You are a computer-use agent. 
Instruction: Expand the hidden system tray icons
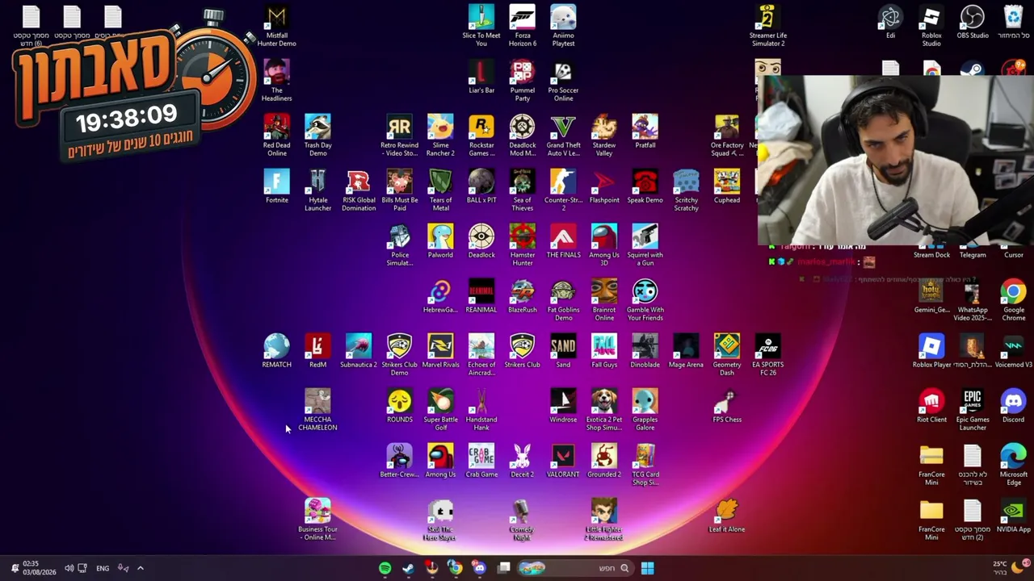[140, 568]
